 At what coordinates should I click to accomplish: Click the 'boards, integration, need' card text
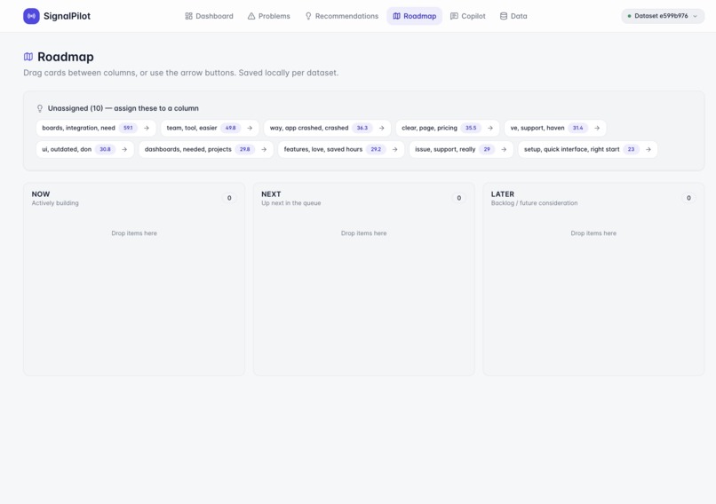click(x=78, y=128)
